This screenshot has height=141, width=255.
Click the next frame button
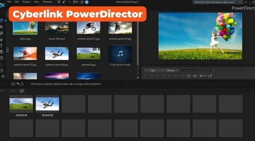[169, 76]
